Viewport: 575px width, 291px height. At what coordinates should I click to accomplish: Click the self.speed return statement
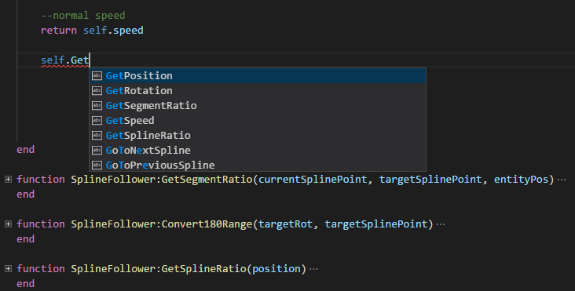pos(92,31)
